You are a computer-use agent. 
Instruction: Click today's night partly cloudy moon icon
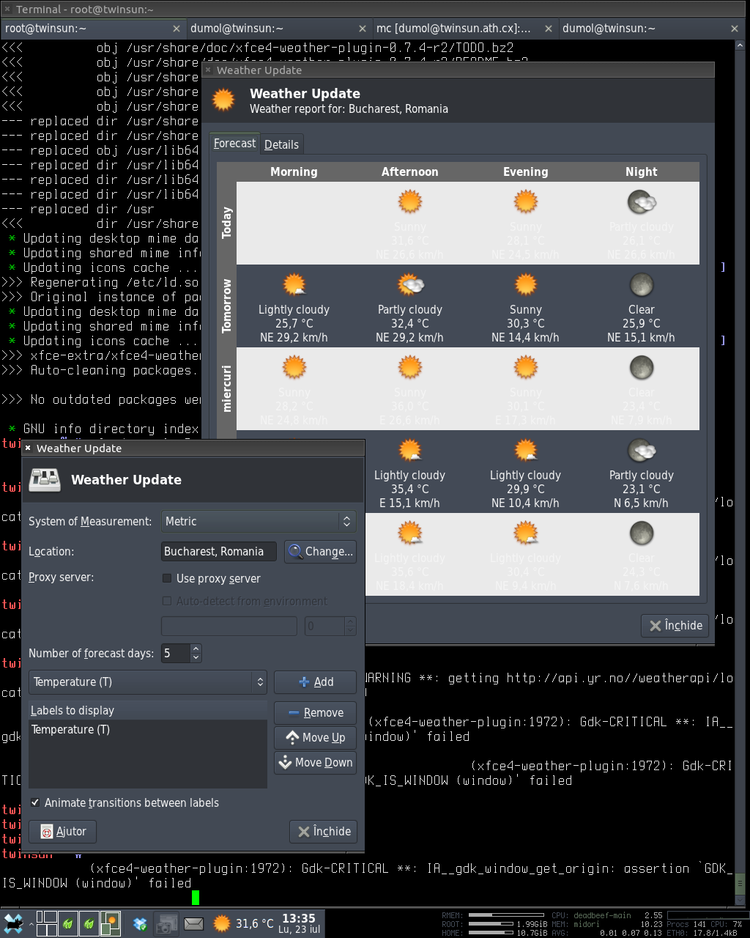tap(641, 202)
